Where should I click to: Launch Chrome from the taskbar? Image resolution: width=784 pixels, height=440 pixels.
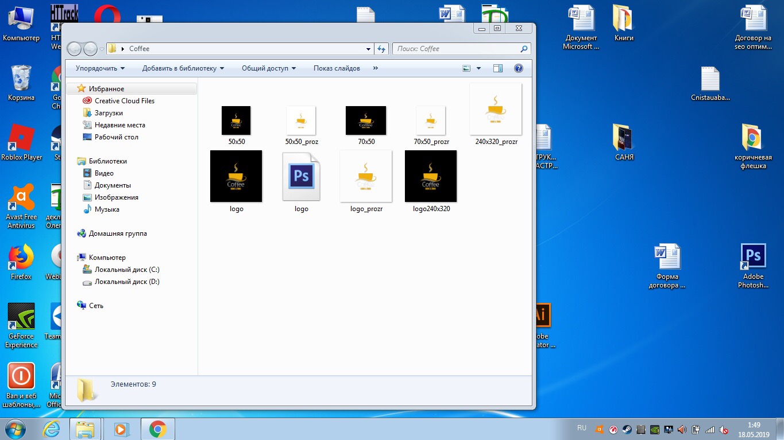(157, 429)
